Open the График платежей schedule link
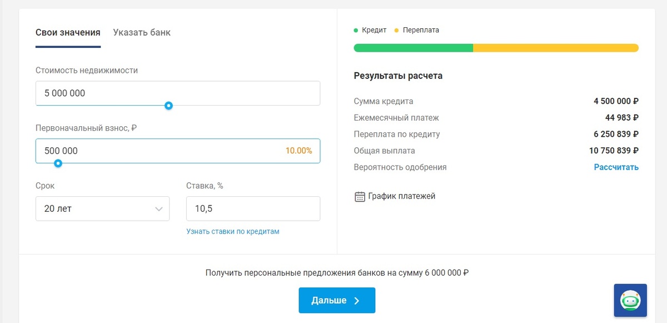Image resolution: width=667 pixels, height=323 pixels. [402, 196]
